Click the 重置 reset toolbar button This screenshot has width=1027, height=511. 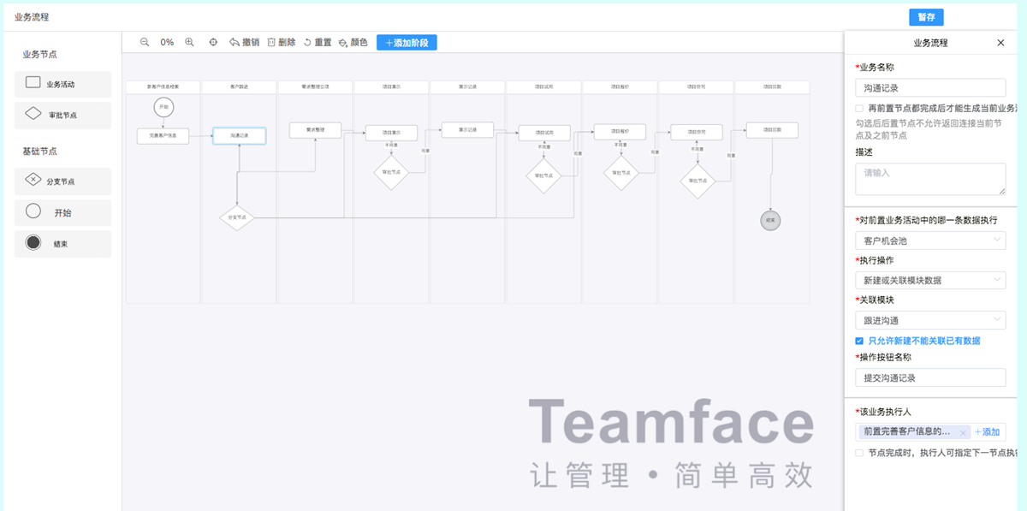[318, 42]
